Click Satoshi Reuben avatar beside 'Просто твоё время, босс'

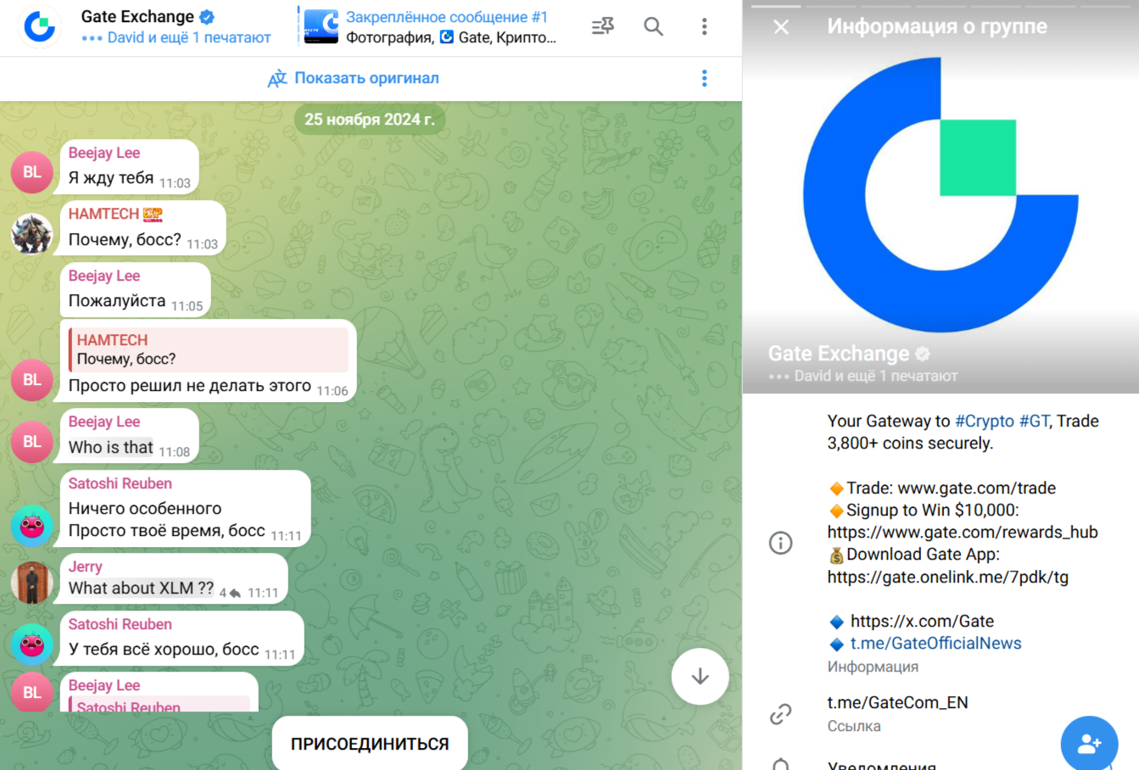[x=32, y=526]
